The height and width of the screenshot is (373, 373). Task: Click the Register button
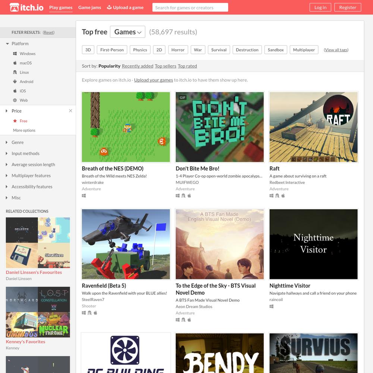(x=348, y=7)
